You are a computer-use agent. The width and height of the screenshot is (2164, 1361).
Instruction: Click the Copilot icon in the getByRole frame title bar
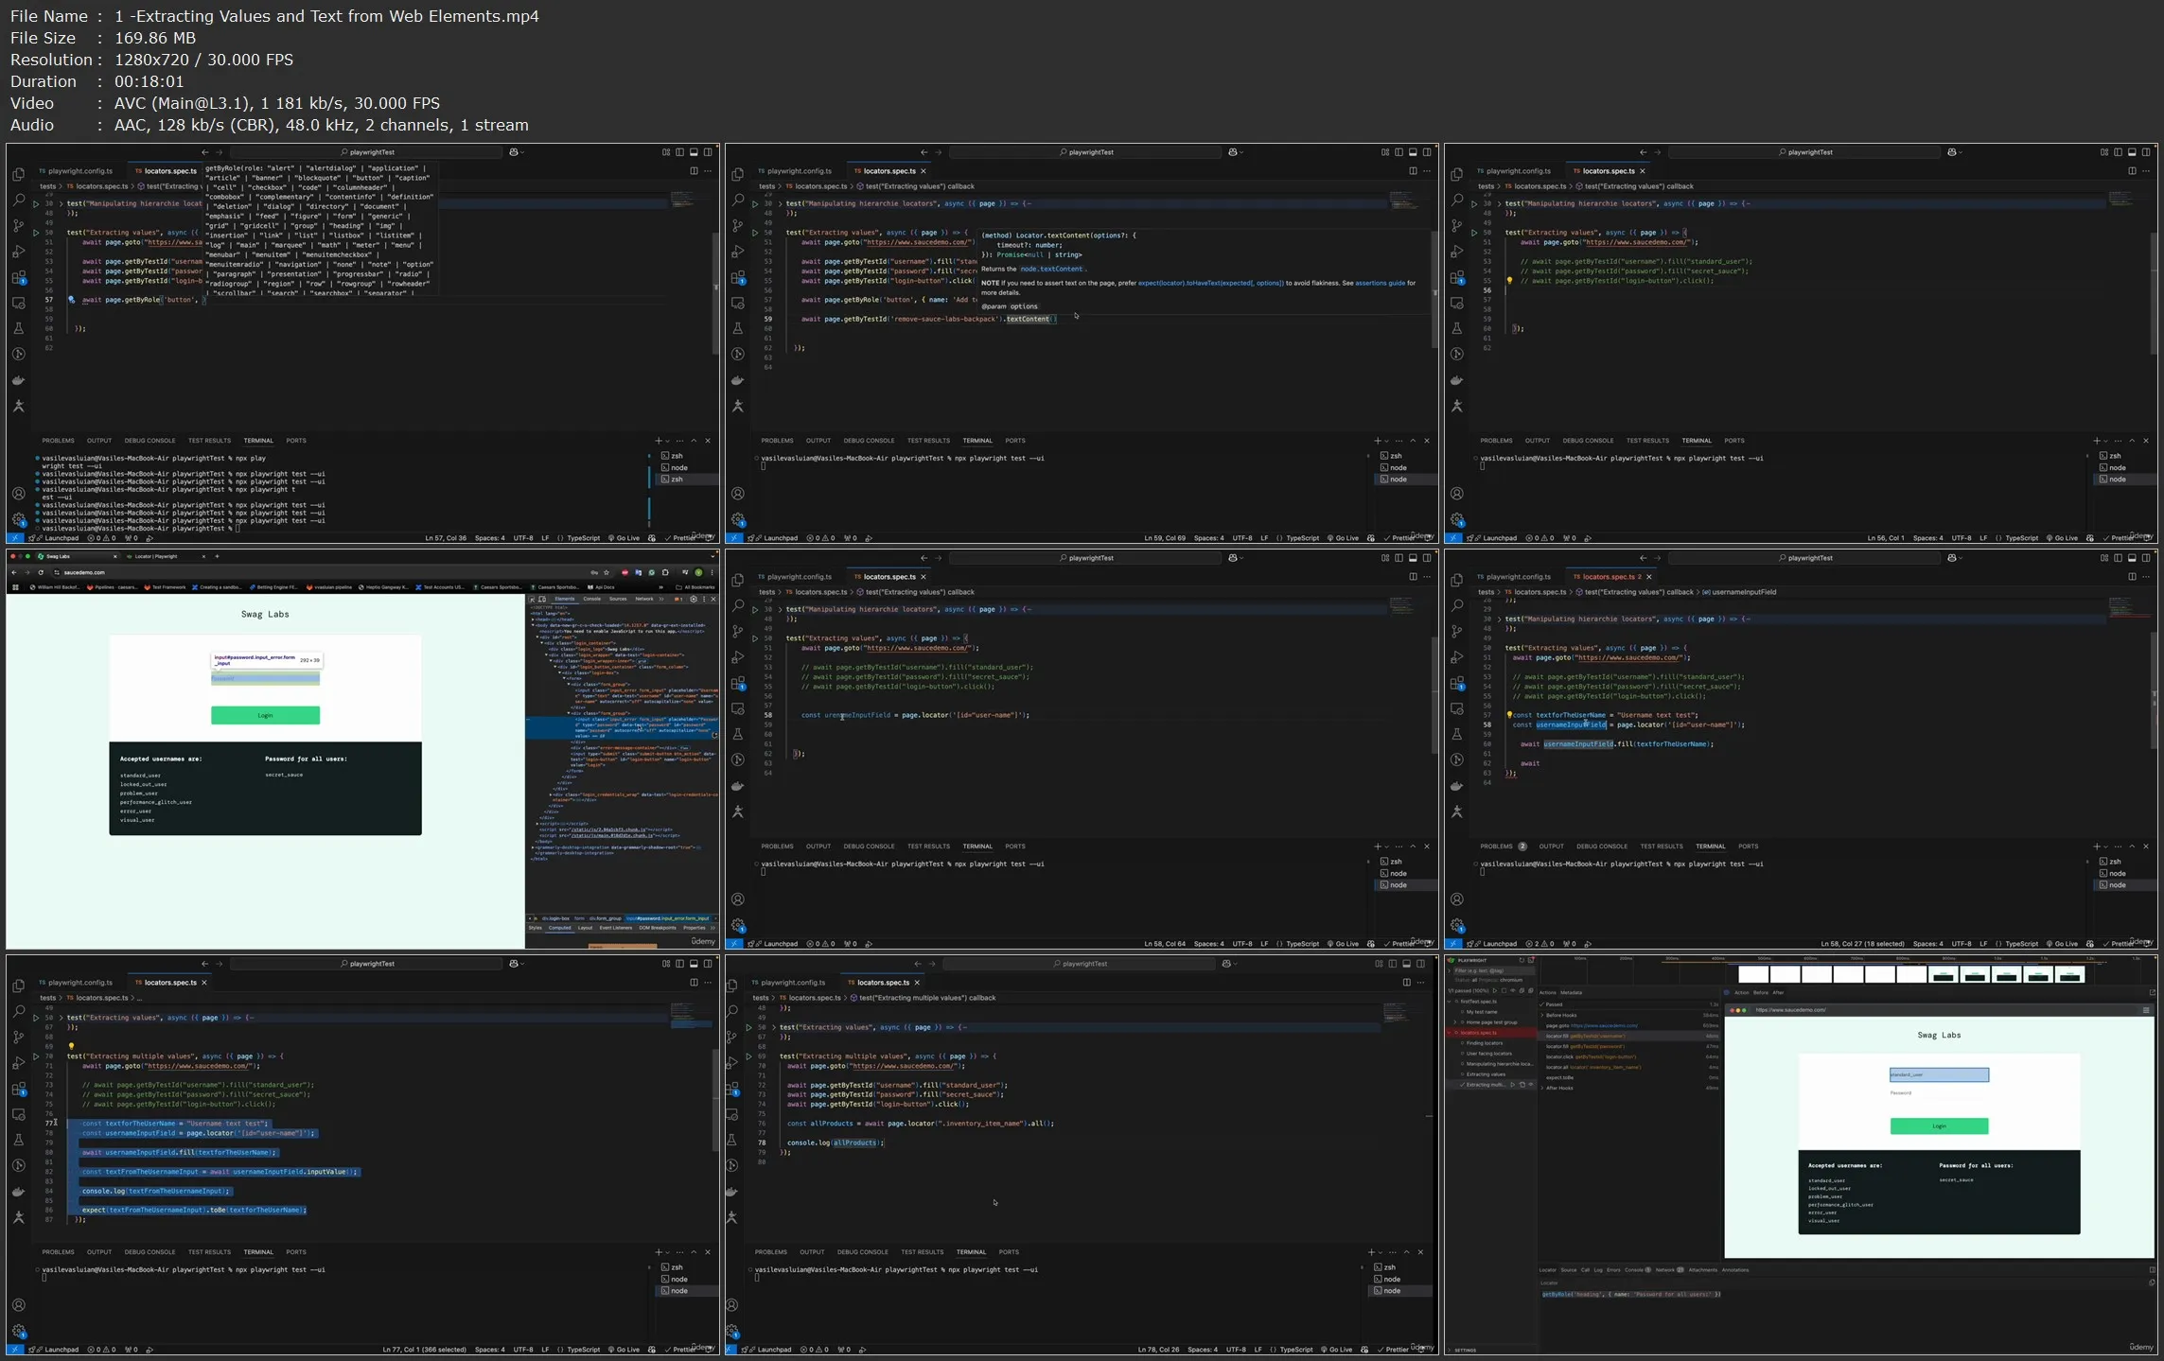pos(513,152)
